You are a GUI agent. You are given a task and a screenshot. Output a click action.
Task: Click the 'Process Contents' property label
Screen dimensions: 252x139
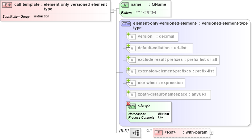pos(141,118)
